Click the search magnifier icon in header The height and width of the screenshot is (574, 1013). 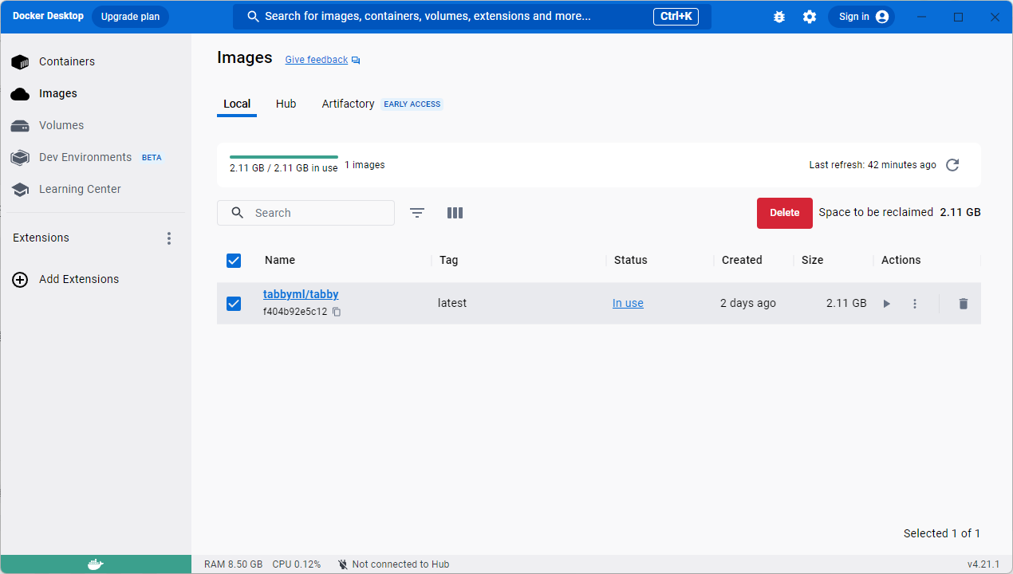254,17
